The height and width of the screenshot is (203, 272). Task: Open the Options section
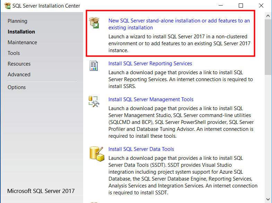pyautogui.click(x=17, y=87)
